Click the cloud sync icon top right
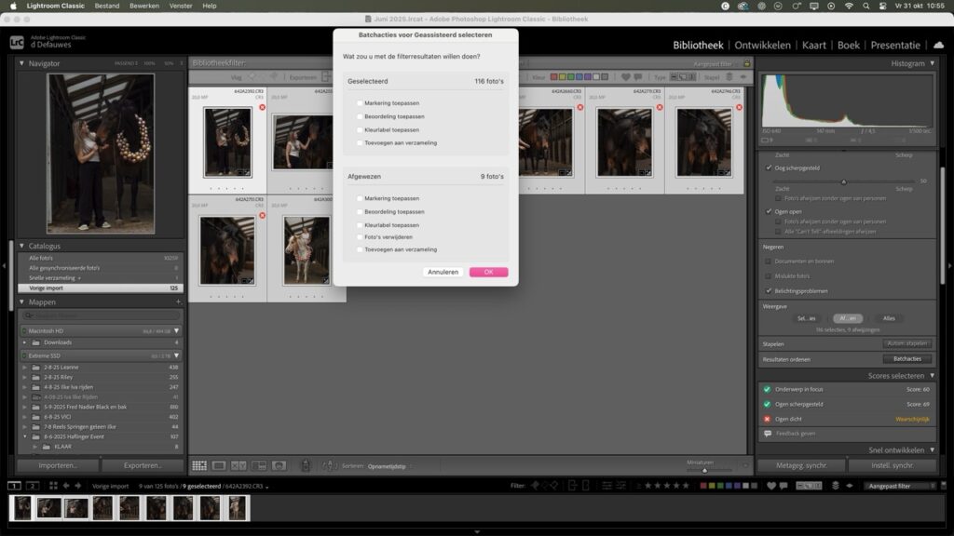This screenshot has height=536, width=954. (938, 44)
